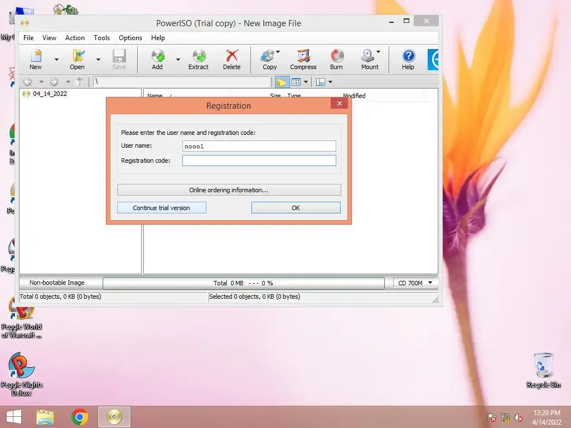Click the Copy disc toolbar icon

pyautogui.click(x=269, y=59)
